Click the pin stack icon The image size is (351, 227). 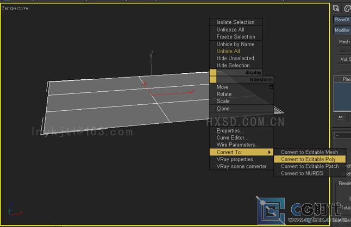pos(340,118)
